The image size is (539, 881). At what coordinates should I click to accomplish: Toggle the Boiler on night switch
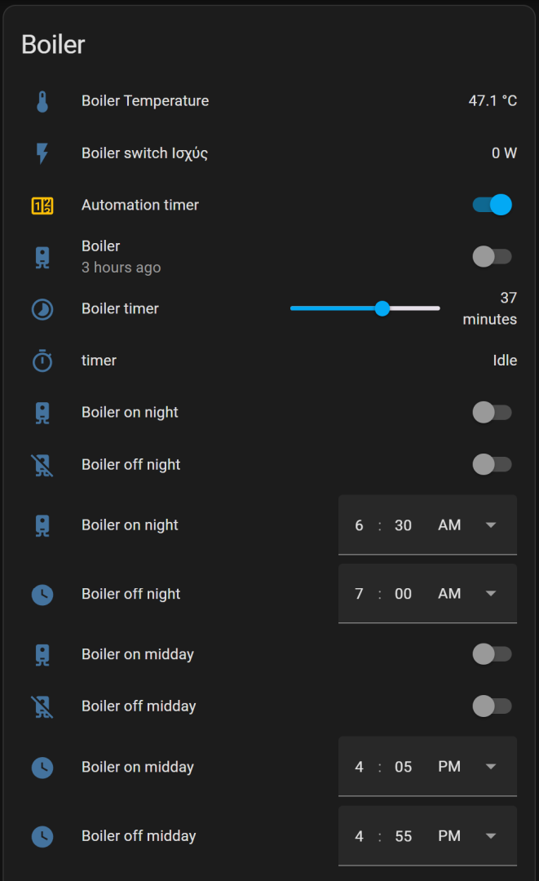[493, 413]
